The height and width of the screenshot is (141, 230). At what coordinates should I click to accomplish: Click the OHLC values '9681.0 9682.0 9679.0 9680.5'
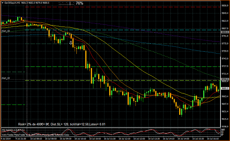tap(35, 3)
